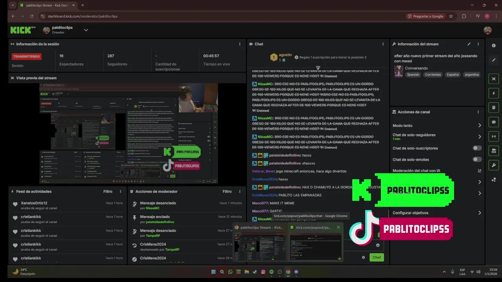This screenshot has height=282, width=502.
Task: Click the chat bubble sidebar icon
Action: (x=493, y=122)
